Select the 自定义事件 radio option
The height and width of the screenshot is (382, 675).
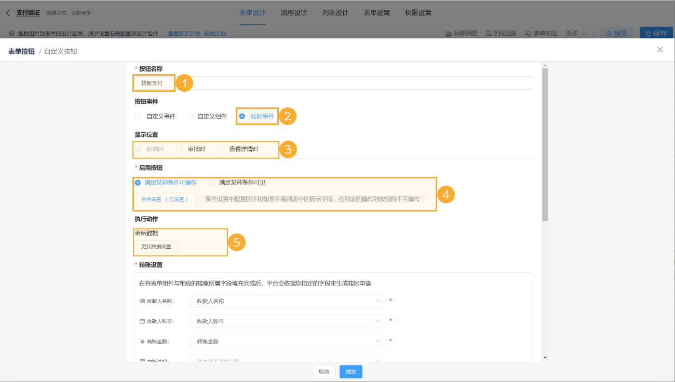tap(137, 116)
